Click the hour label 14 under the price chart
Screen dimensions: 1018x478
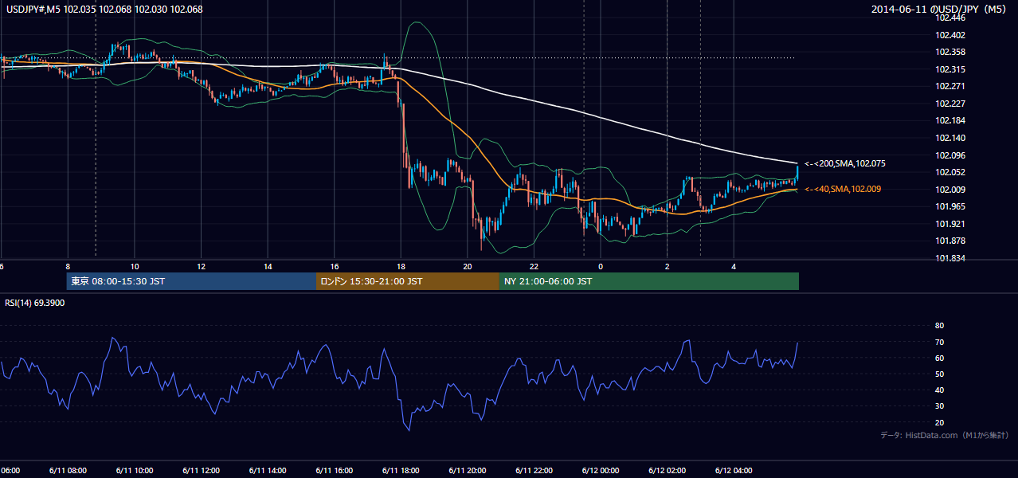(x=268, y=266)
